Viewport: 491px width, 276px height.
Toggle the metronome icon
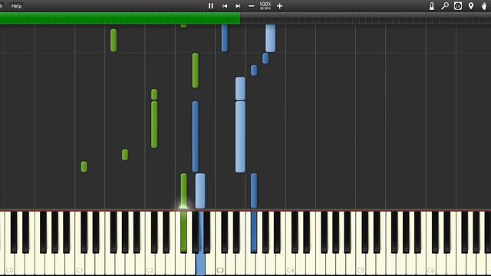coord(432,6)
